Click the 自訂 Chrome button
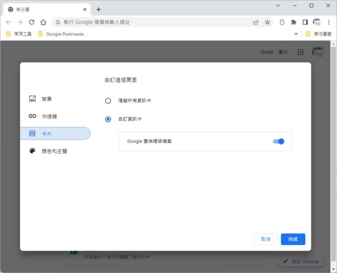 click(301, 261)
